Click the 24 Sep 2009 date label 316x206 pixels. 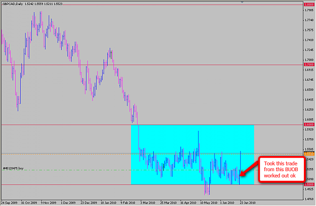(9, 203)
